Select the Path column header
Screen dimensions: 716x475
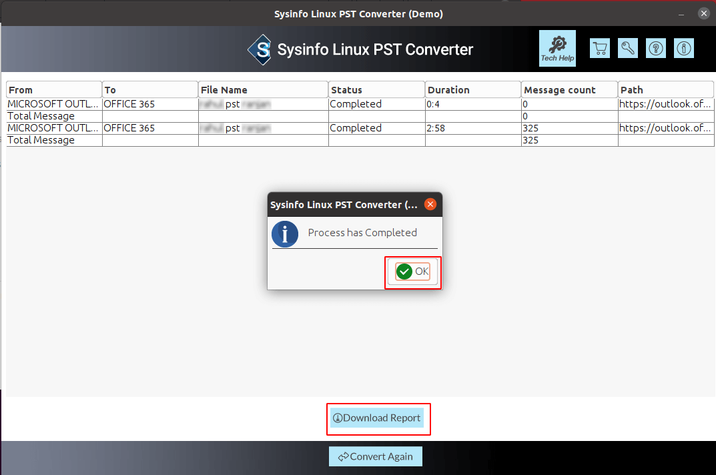[x=666, y=89]
